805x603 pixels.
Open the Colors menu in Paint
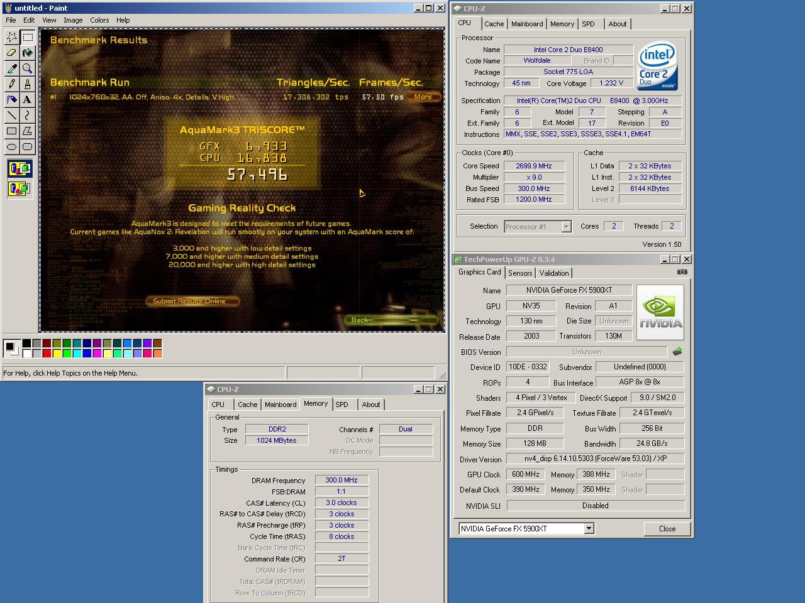(99, 20)
